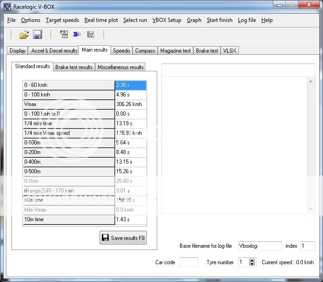Open the Select run menu
Viewport: 323px width, 282px height.
(135, 20)
